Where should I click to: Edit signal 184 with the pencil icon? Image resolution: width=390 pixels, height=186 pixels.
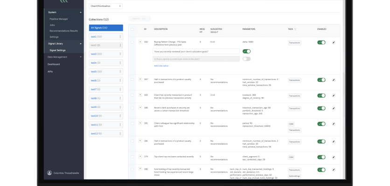[334, 142]
